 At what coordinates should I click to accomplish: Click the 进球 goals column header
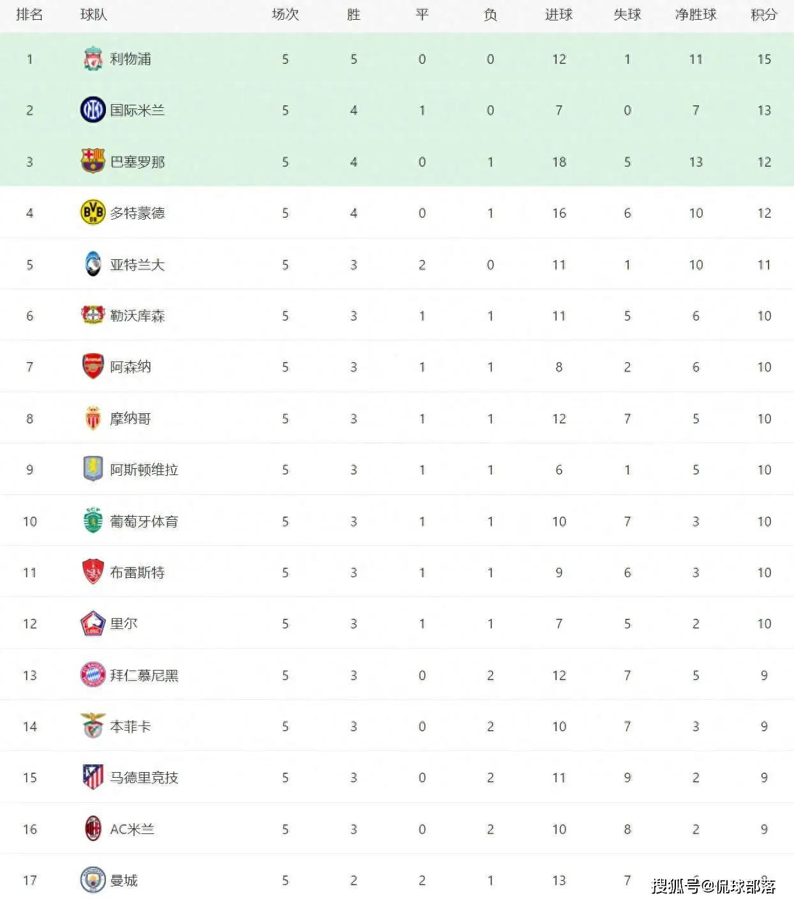point(558,15)
